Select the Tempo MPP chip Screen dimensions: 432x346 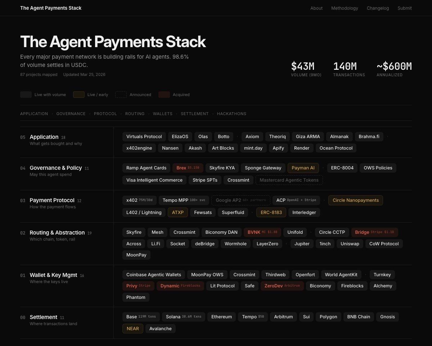pos(184,200)
